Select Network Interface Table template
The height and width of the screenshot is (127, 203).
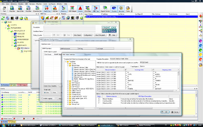click(x=81, y=67)
